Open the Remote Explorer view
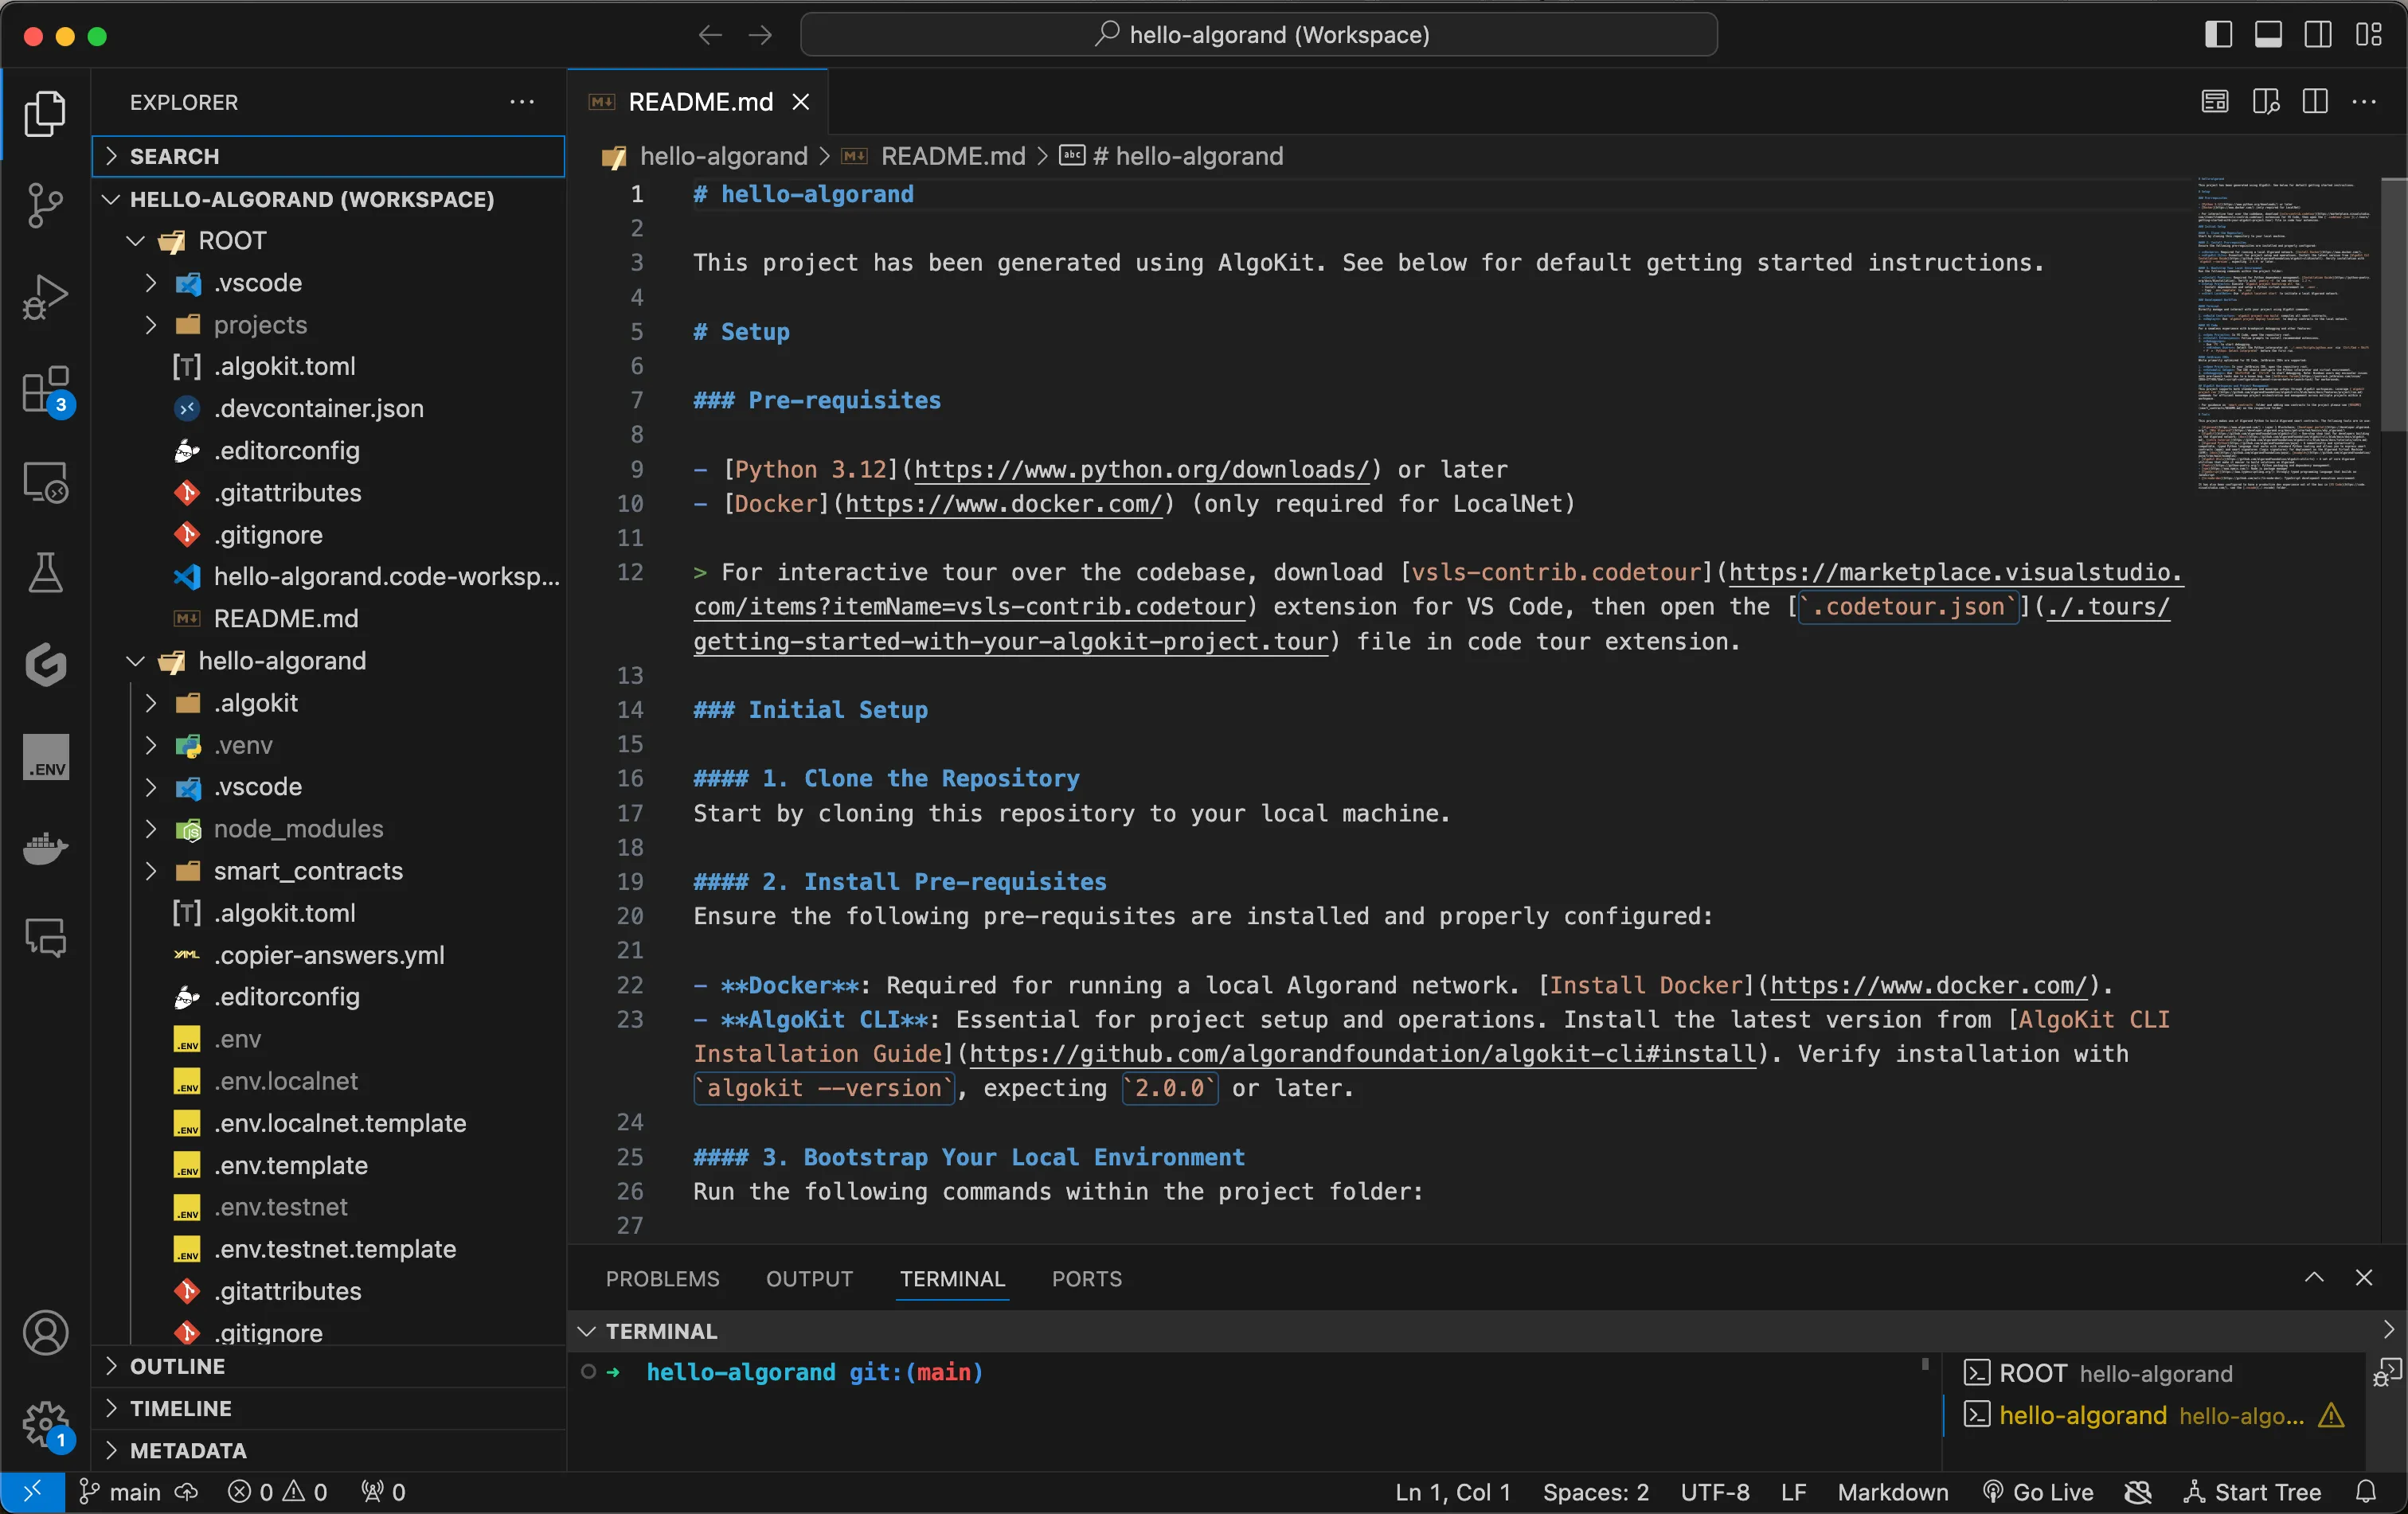The image size is (2408, 1514). click(x=45, y=482)
